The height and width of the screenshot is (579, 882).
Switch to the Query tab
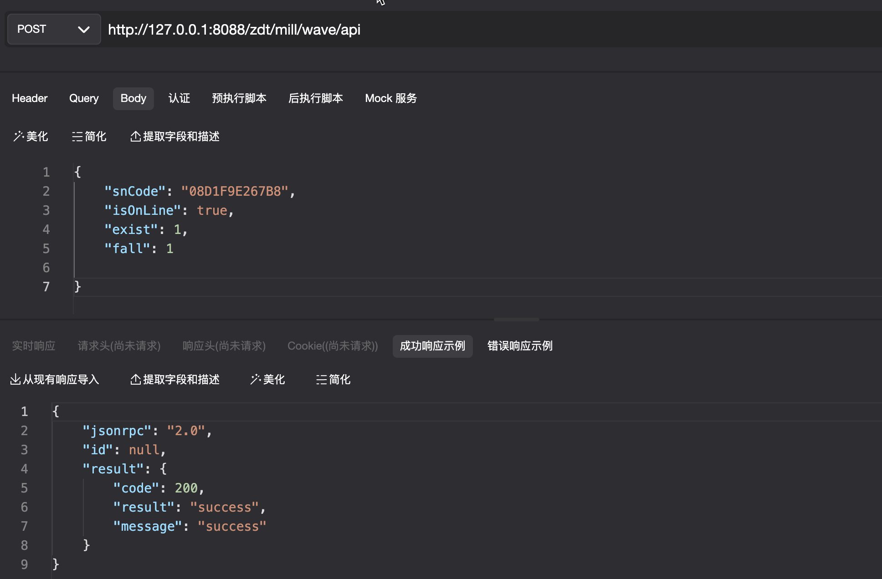(84, 98)
